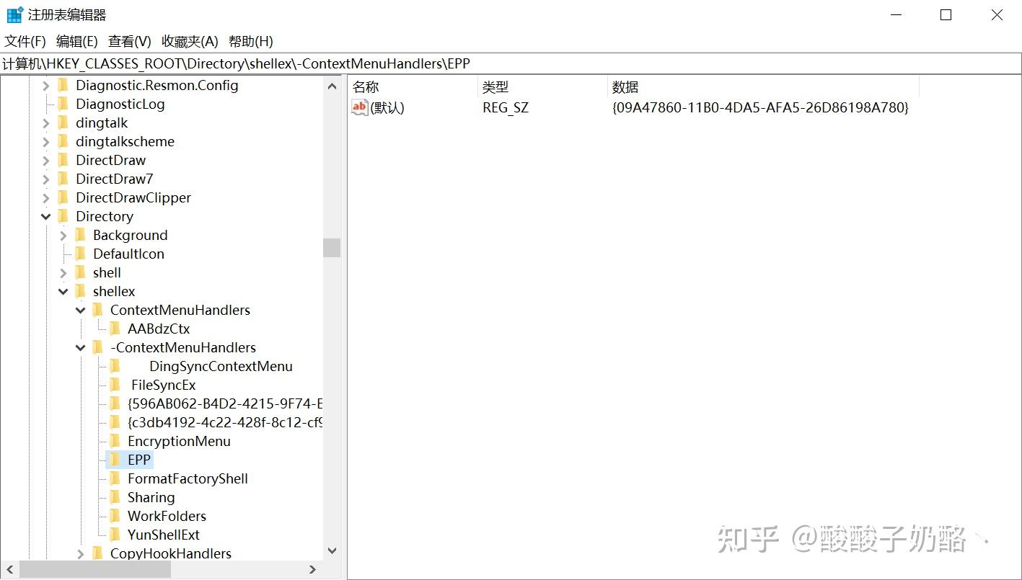
Task: Collapse the ContextMenuHandlers node
Action: click(80, 310)
